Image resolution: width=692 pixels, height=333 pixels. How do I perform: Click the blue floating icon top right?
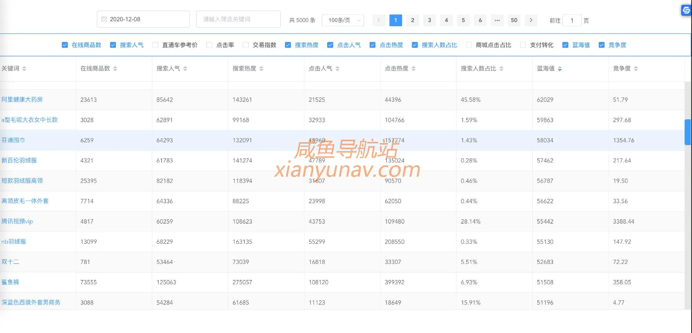point(686,10)
